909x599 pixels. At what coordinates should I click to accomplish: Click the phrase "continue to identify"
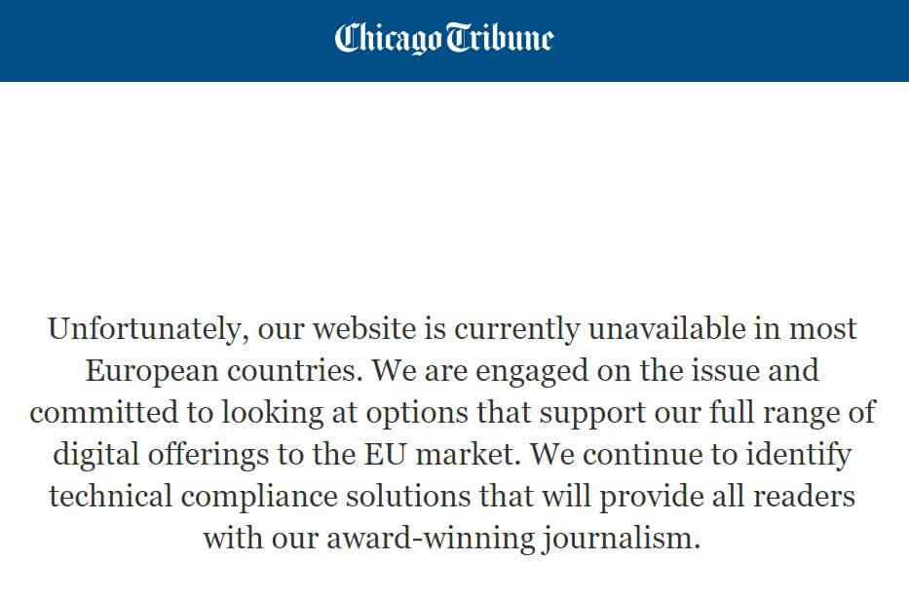[705, 454]
